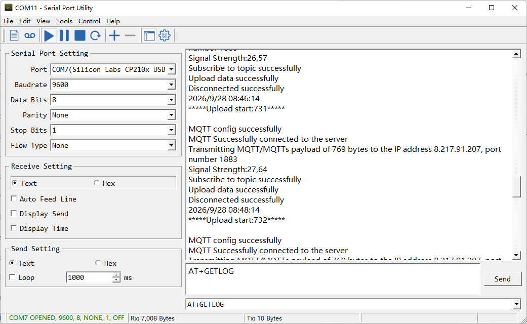The image size is (527, 324).
Task: Click the new document toolbar icon
Action: point(14,35)
